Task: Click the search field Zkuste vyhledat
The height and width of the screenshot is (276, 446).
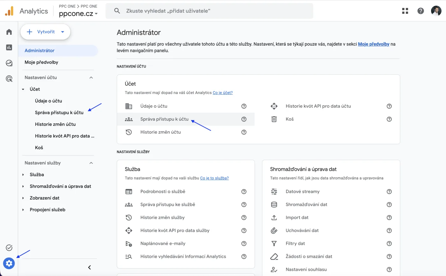Action: pos(209,11)
